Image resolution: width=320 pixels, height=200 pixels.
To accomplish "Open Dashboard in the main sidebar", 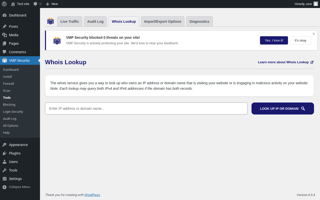I will [20, 15].
